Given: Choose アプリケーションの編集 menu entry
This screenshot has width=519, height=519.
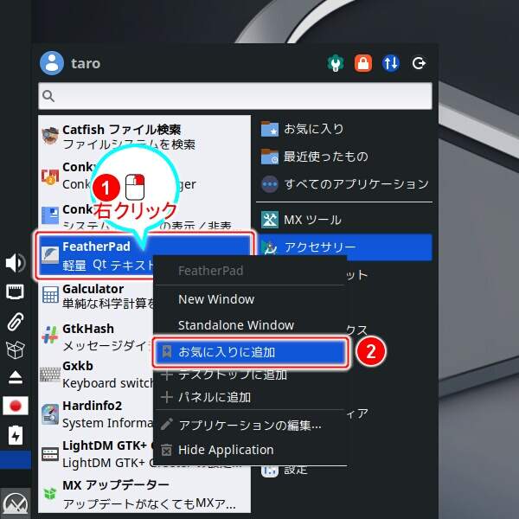Looking at the screenshot, I should tap(249, 425).
